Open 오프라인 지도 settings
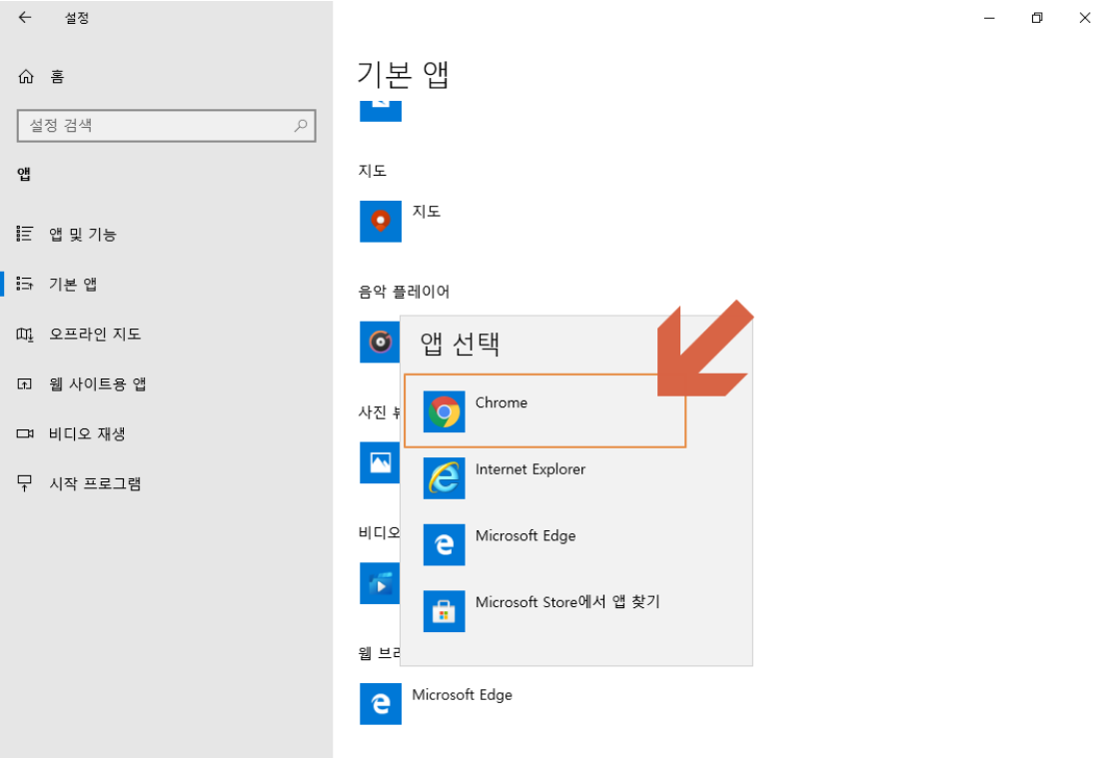 pyautogui.click(x=166, y=334)
